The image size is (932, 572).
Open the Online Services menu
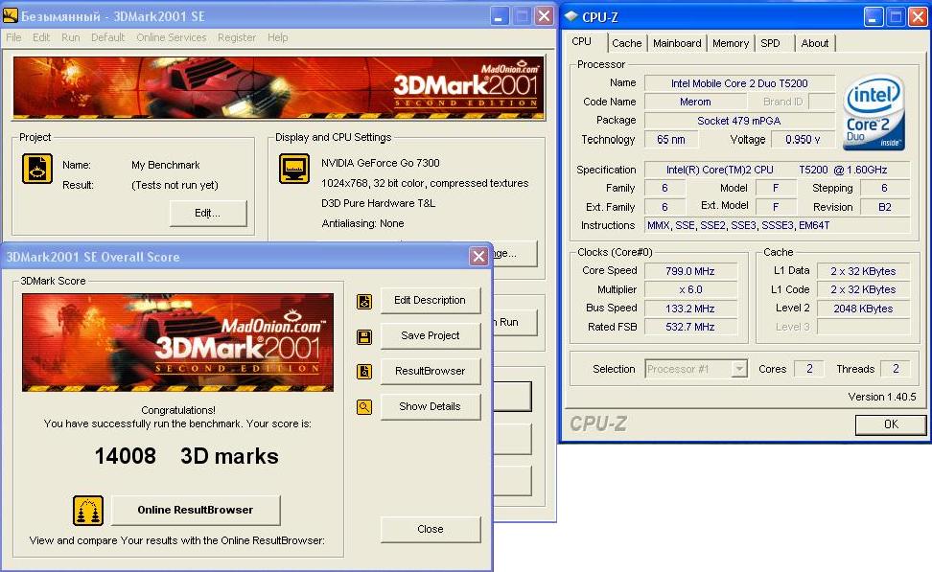172,37
